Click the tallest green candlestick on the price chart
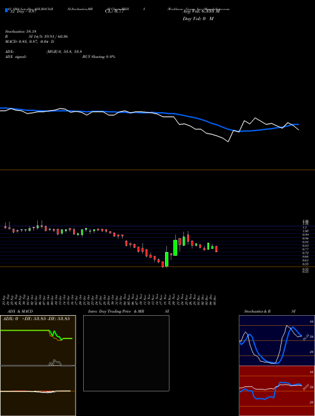 175,248
